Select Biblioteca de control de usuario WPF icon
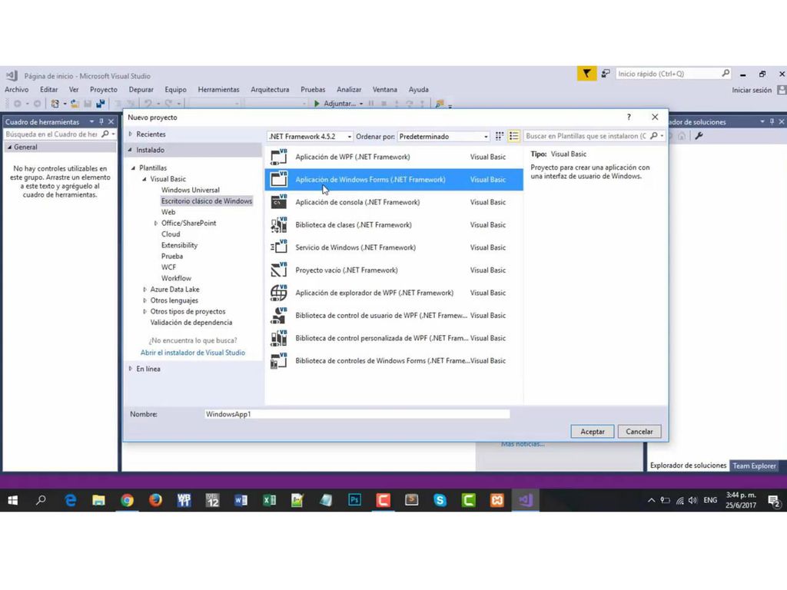787x590 pixels. pos(278,315)
